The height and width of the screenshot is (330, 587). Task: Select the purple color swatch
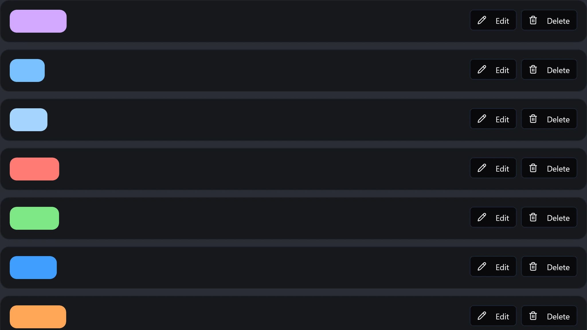[38, 21]
